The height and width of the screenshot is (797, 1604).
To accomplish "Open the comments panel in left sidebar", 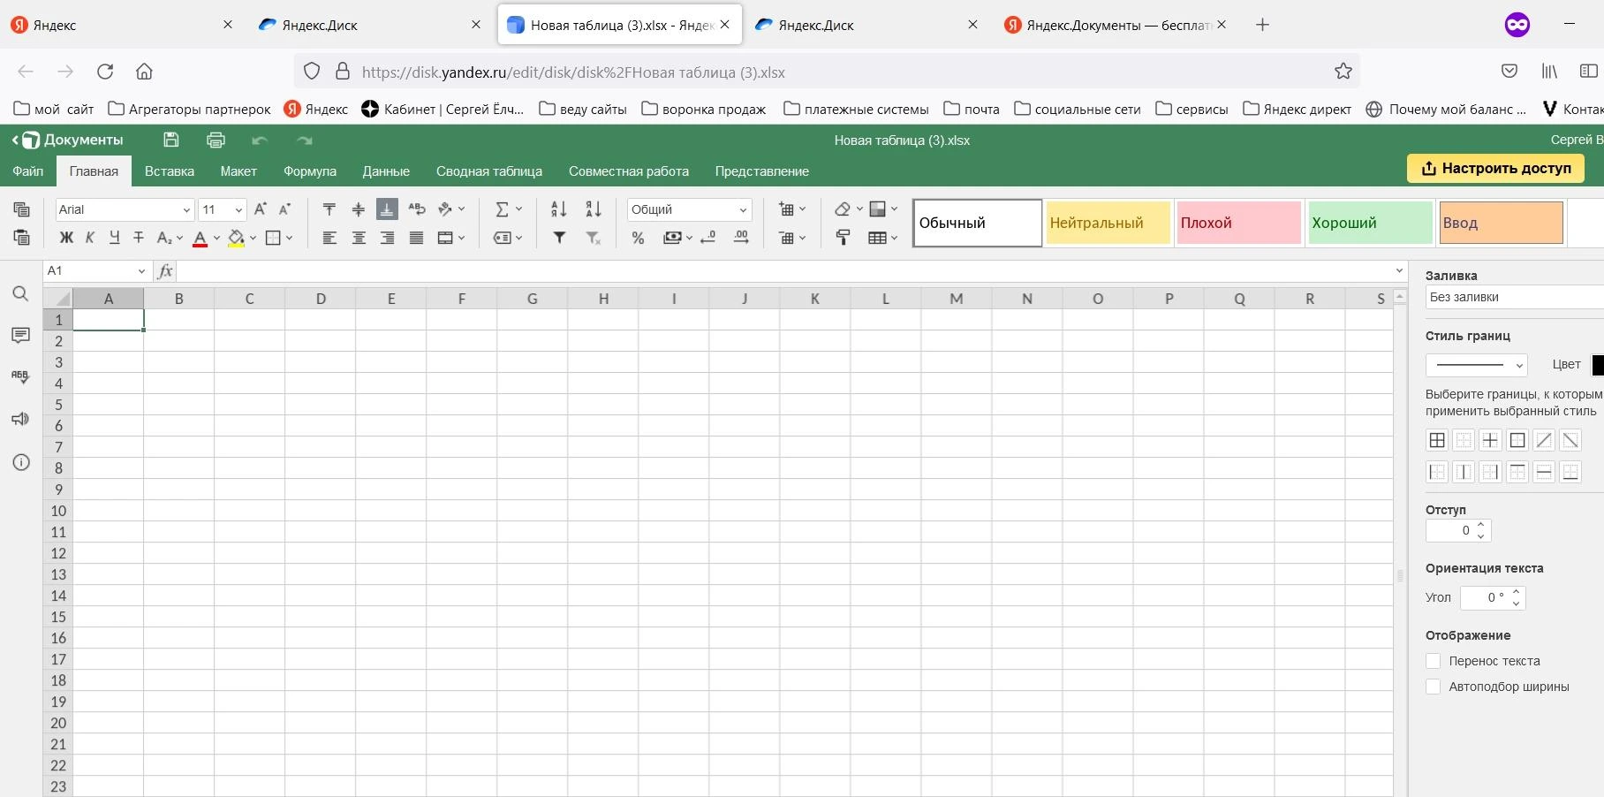I will (x=21, y=335).
